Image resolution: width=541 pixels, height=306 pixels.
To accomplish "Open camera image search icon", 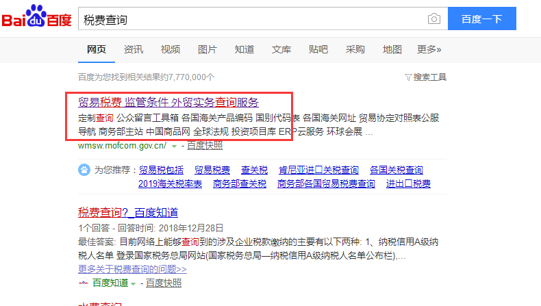I will pos(433,18).
